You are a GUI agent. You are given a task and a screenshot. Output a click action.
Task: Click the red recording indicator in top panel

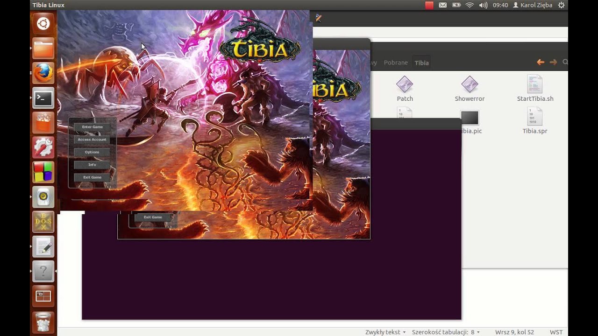click(x=429, y=5)
